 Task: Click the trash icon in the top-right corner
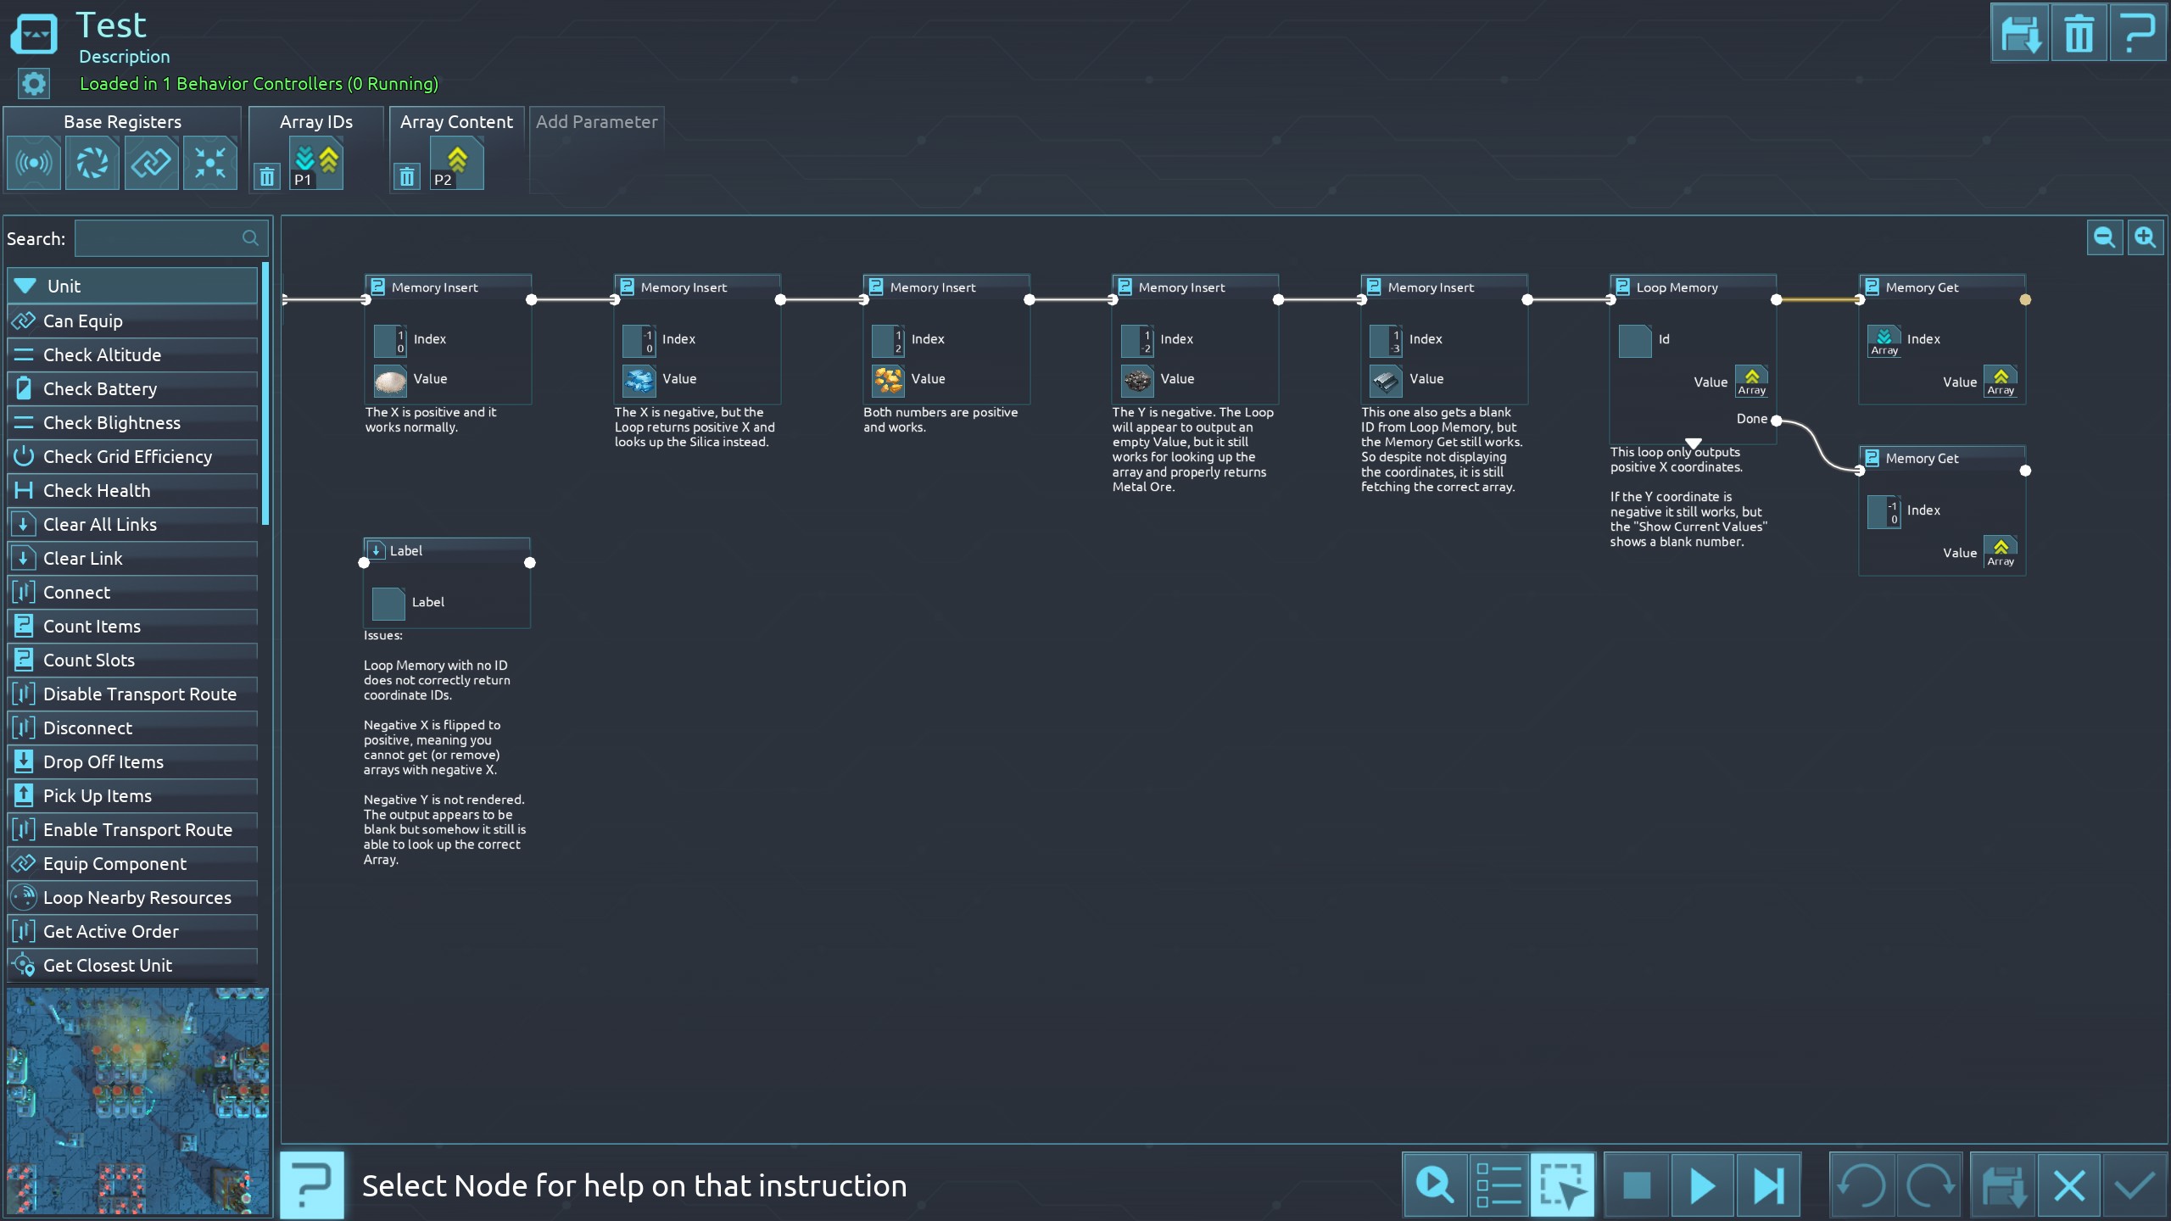coord(2078,34)
